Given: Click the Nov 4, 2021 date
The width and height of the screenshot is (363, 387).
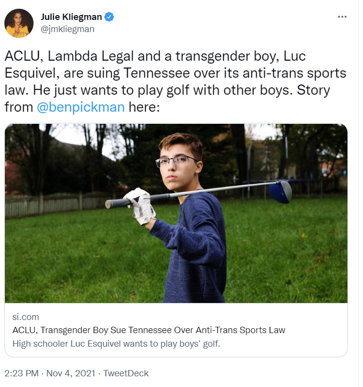Looking at the screenshot, I should tap(70, 373).
